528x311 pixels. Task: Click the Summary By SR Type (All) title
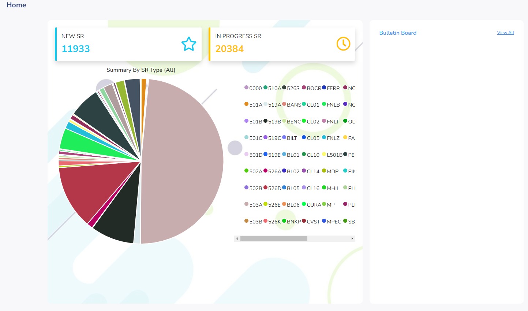(141, 70)
